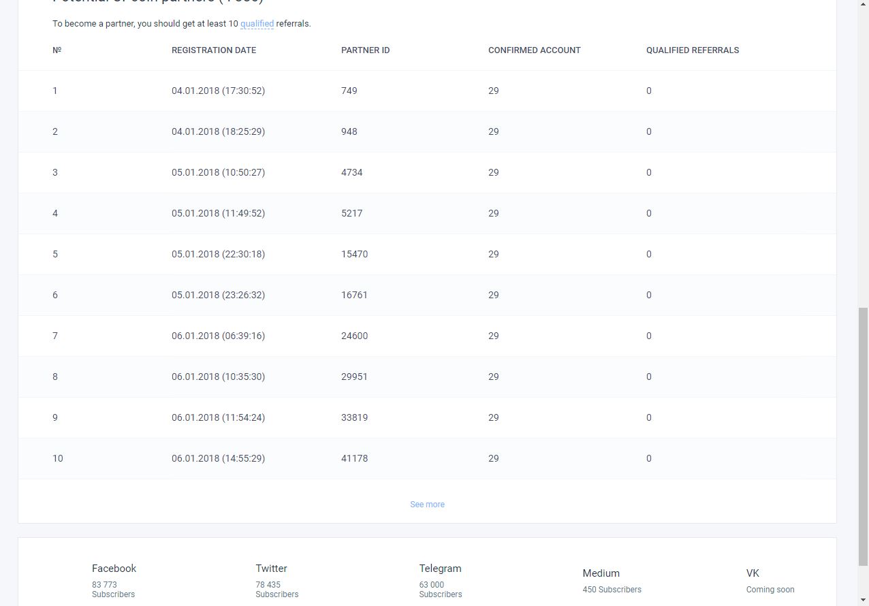Image resolution: width=869 pixels, height=606 pixels.
Task: Click the № column header
Action: [x=57, y=50]
